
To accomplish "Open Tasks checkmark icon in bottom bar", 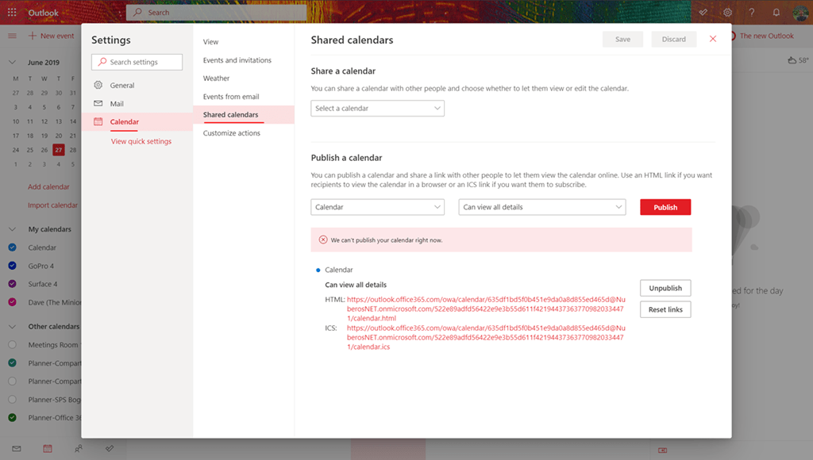I will (110, 449).
